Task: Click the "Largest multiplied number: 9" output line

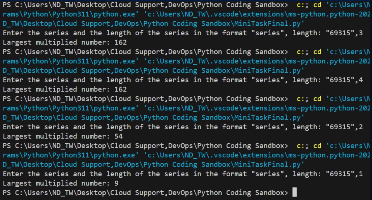Action: coord(60,183)
